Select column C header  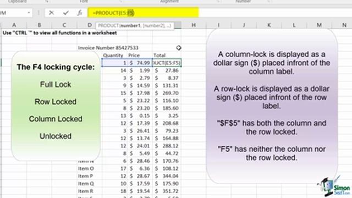pos(64,25)
